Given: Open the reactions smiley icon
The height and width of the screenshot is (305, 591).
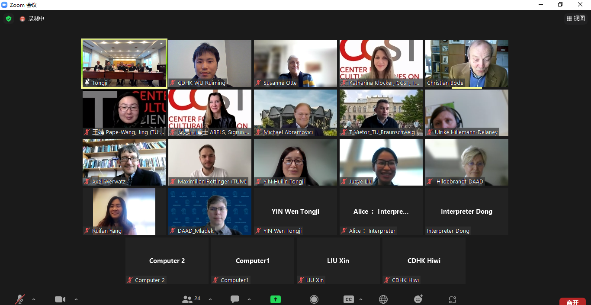Looking at the screenshot, I should point(418,299).
